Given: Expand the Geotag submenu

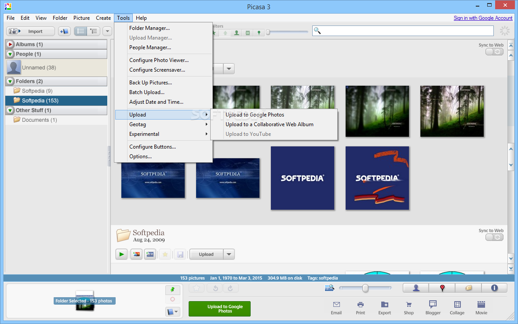Looking at the screenshot, I should click(x=163, y=124).
